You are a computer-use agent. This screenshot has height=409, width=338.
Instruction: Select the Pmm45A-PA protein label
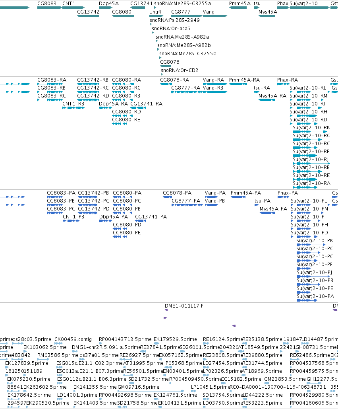point(245,193)
